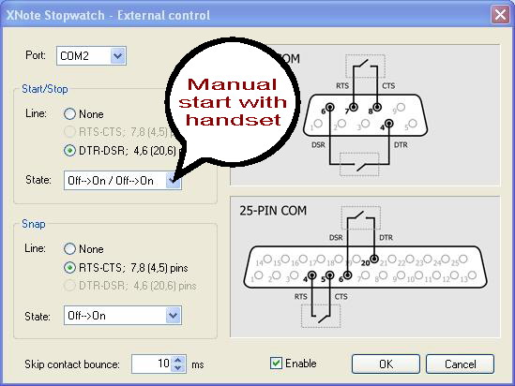Close the External control dialog
The height and width of the screenshot is (386, 515).
click(500, 15)
